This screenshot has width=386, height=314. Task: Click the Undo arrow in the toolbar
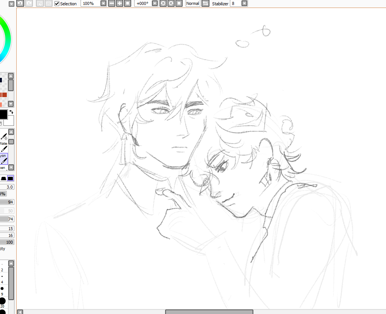(20, 3)
